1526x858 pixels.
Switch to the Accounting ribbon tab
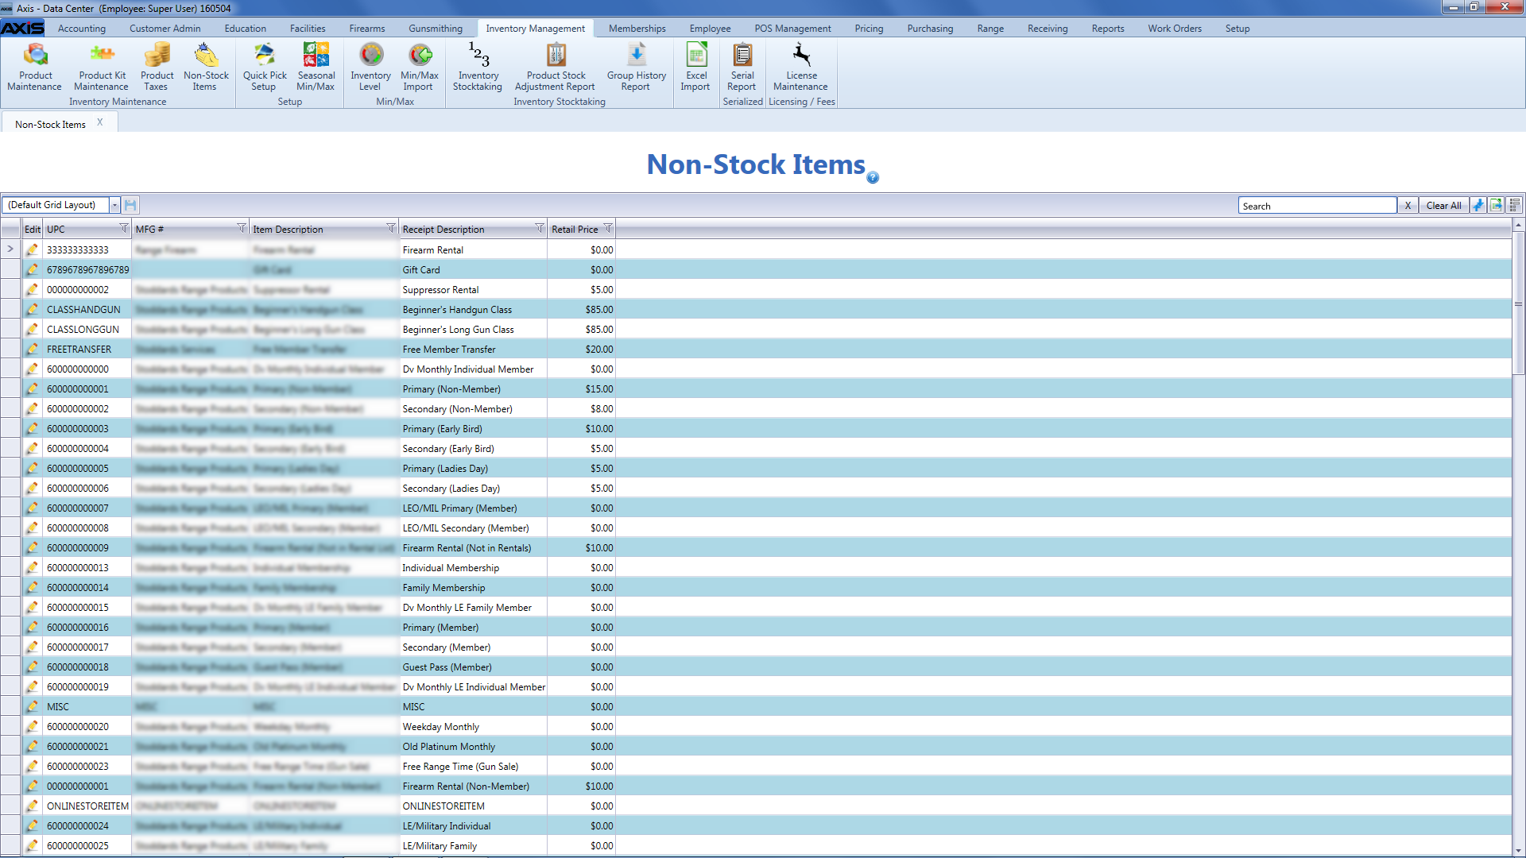82,29
